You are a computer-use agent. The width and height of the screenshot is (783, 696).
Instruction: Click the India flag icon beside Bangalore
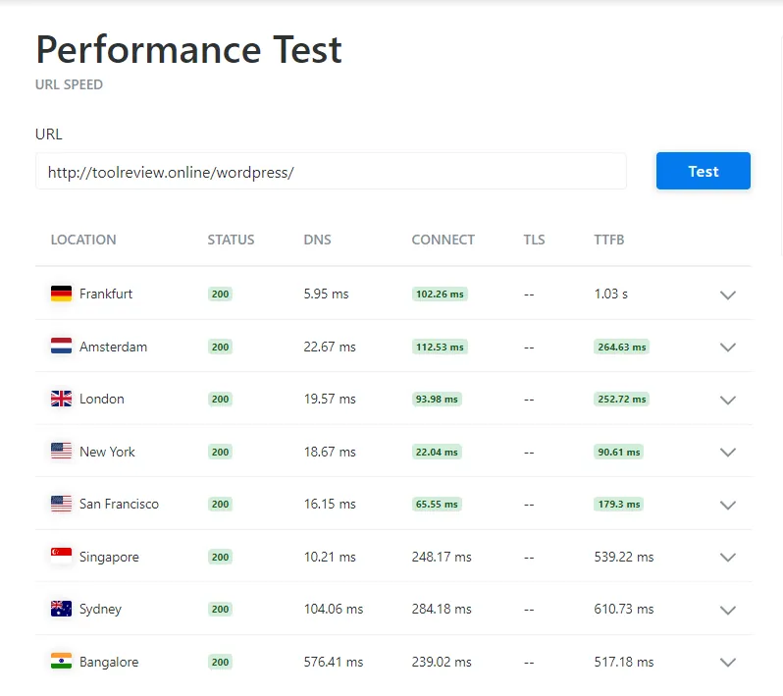point(61,661)
